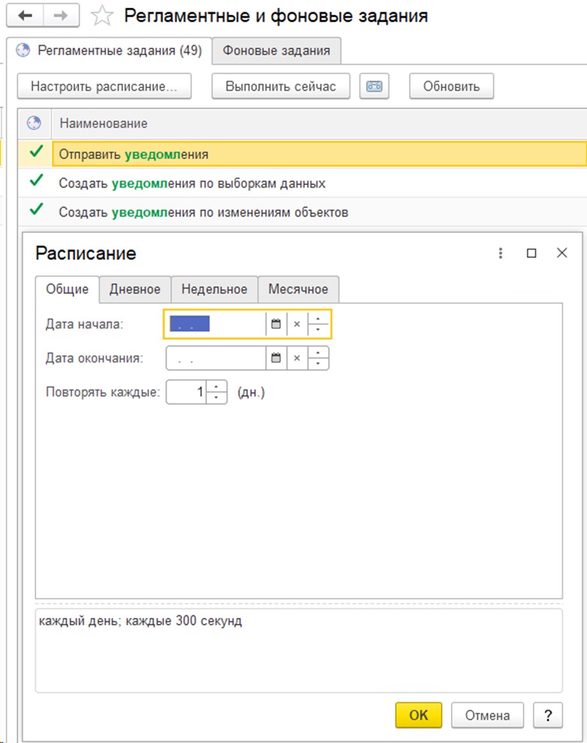Click the Обновить button
The height and width of the screenshot is (743, 587).
coord(452,86)
